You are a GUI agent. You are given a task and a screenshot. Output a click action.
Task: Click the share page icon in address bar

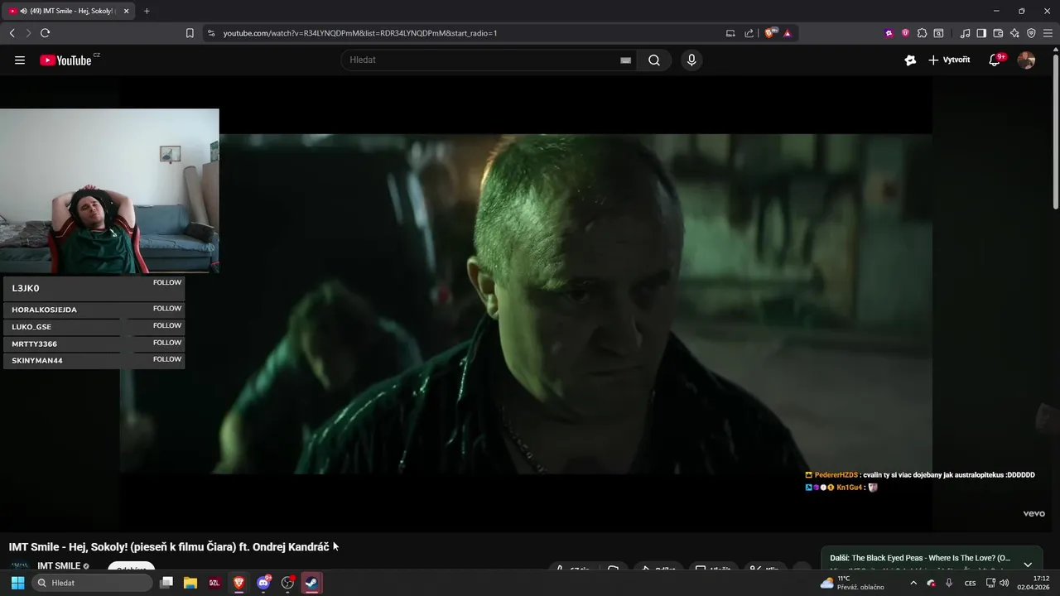pyautogui.click(x=749, y=33)
